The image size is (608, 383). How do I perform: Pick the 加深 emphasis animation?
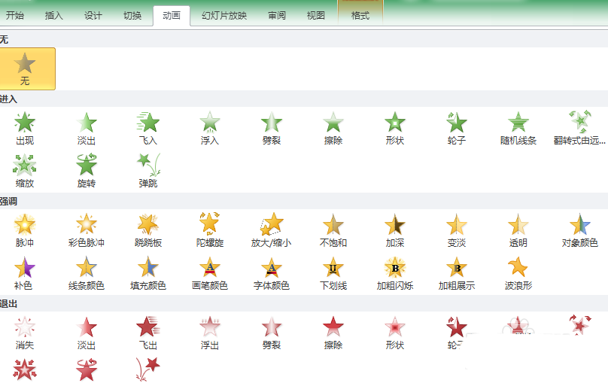pyautogui.click(x=395, y=231)
